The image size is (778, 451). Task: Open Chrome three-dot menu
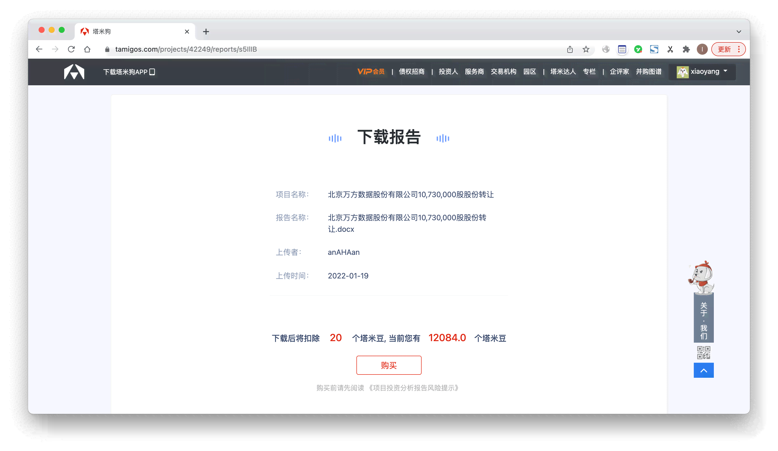(x=739, y=49)
